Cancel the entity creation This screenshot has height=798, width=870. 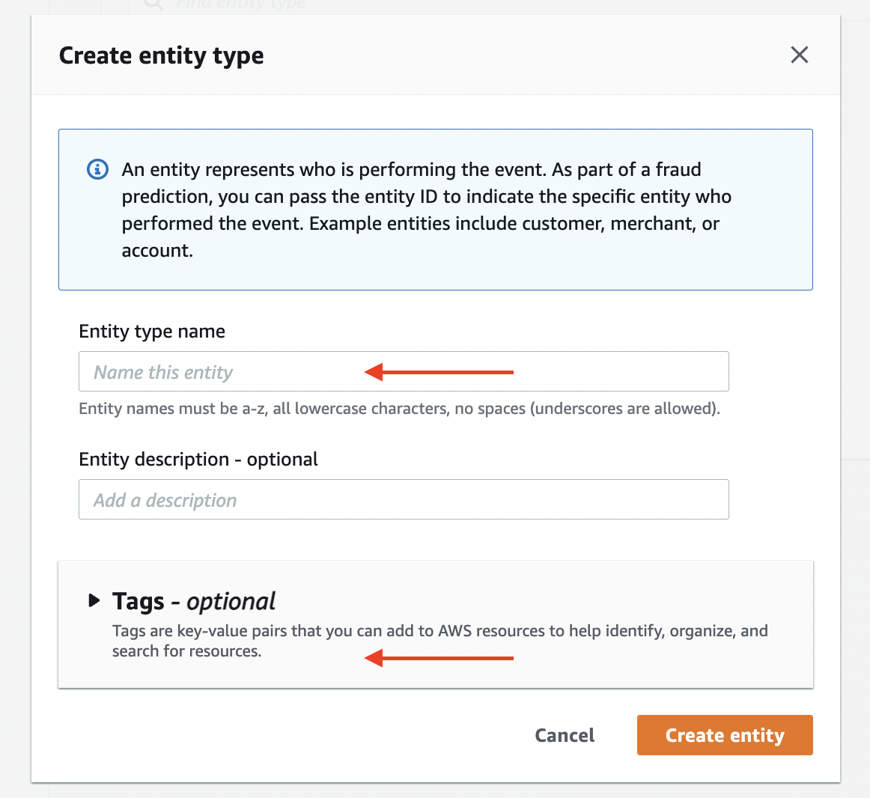click(565, 734)
